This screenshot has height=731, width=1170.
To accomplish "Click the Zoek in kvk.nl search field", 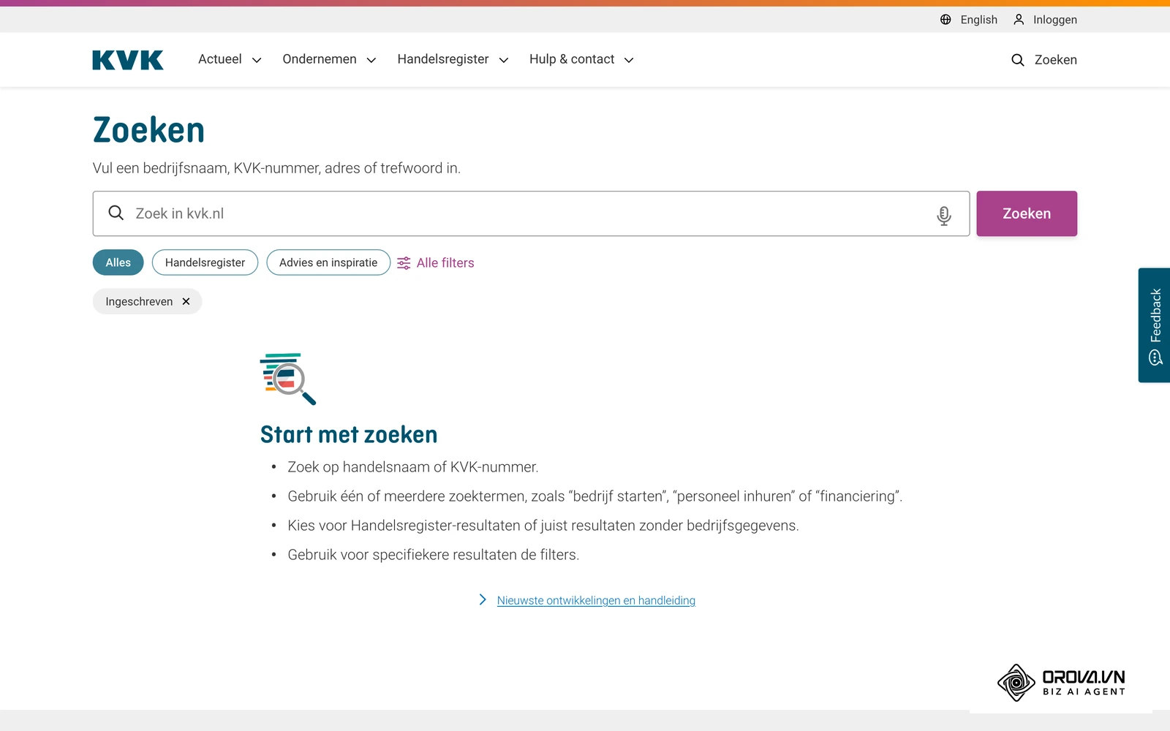I will coord(531,213).
